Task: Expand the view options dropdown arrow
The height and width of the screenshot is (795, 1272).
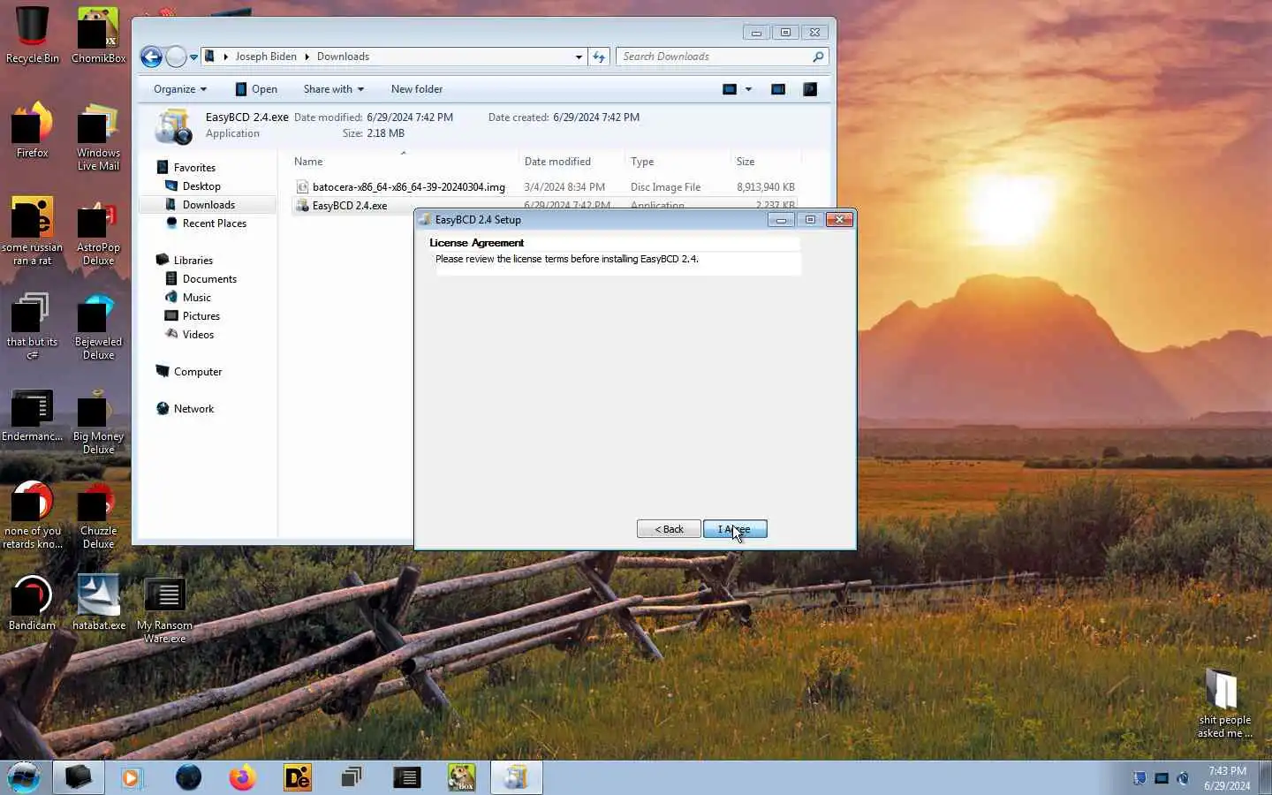Action: 748,89
